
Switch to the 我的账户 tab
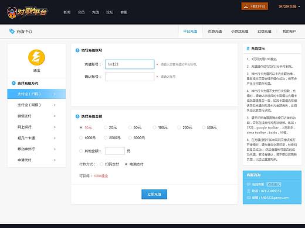click(289, 31)
